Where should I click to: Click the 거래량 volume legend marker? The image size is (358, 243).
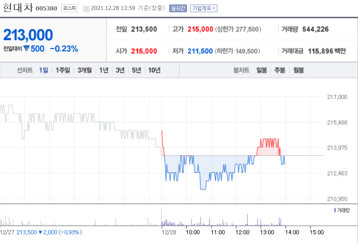pyautogui.click(x=335, y=210)
